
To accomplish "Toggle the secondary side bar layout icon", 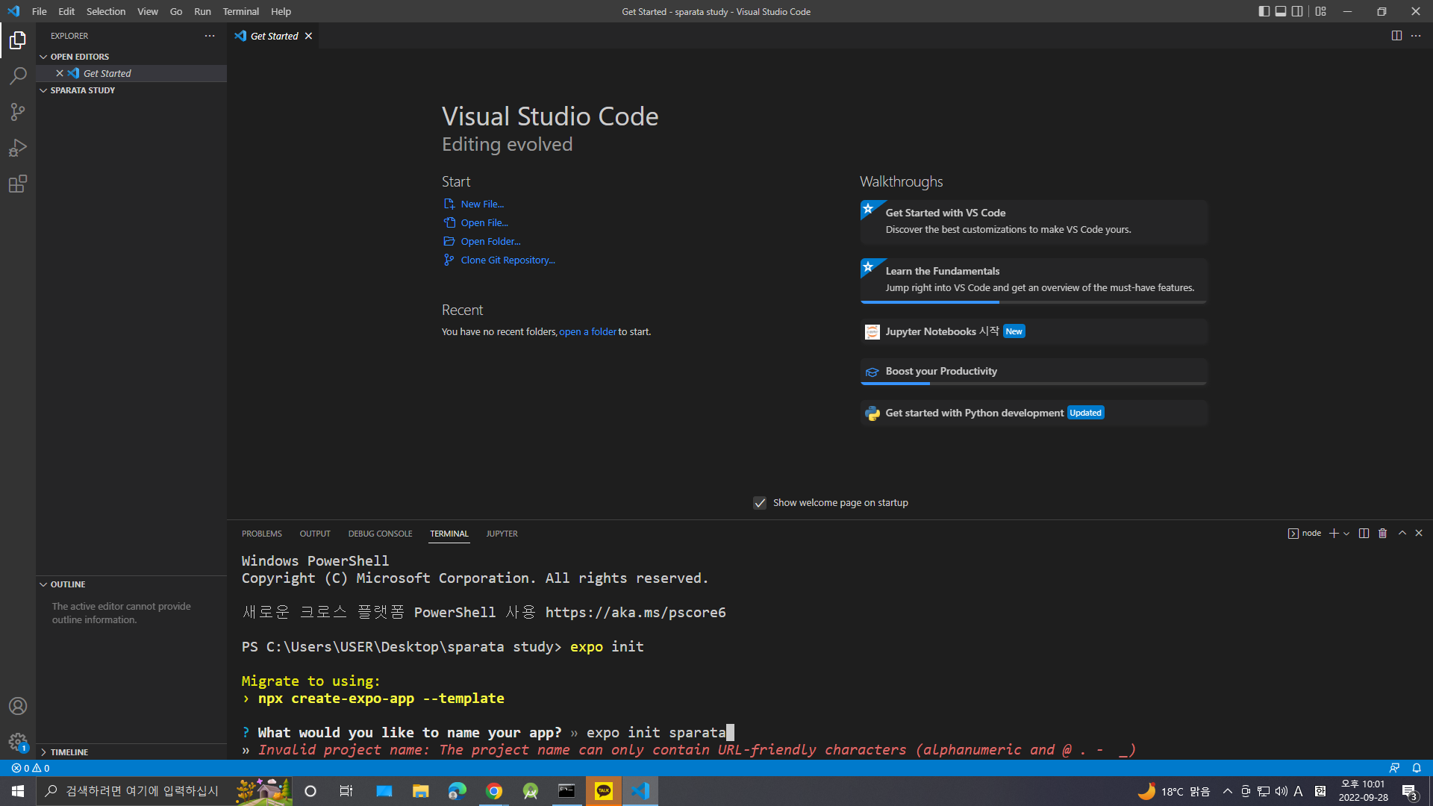I will (x=1298, y=11).
